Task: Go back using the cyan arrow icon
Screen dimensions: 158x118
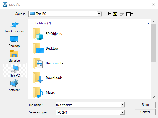Action: pyautogui.click(x=109, y=14)
